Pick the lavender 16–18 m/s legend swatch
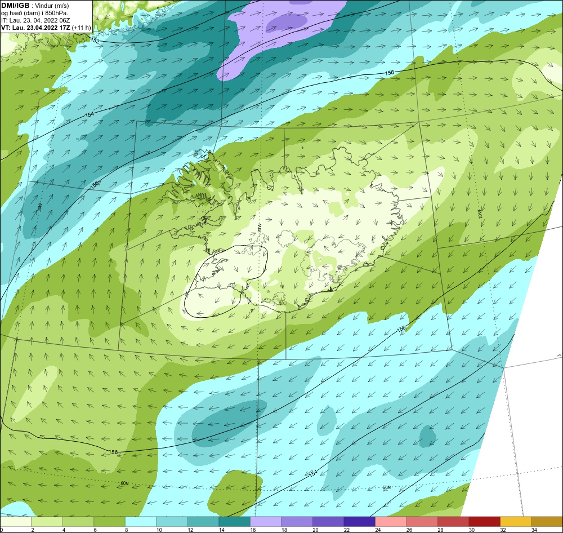The image size is (563, 533). pos(266,522)
